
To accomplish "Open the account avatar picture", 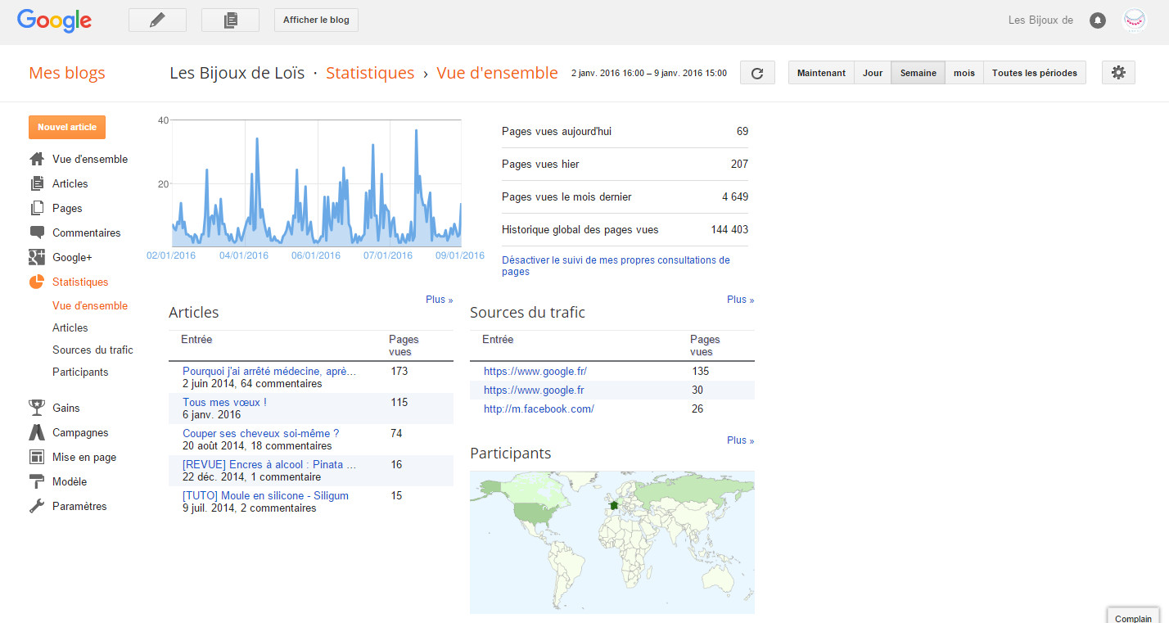I will [1134, 20].
